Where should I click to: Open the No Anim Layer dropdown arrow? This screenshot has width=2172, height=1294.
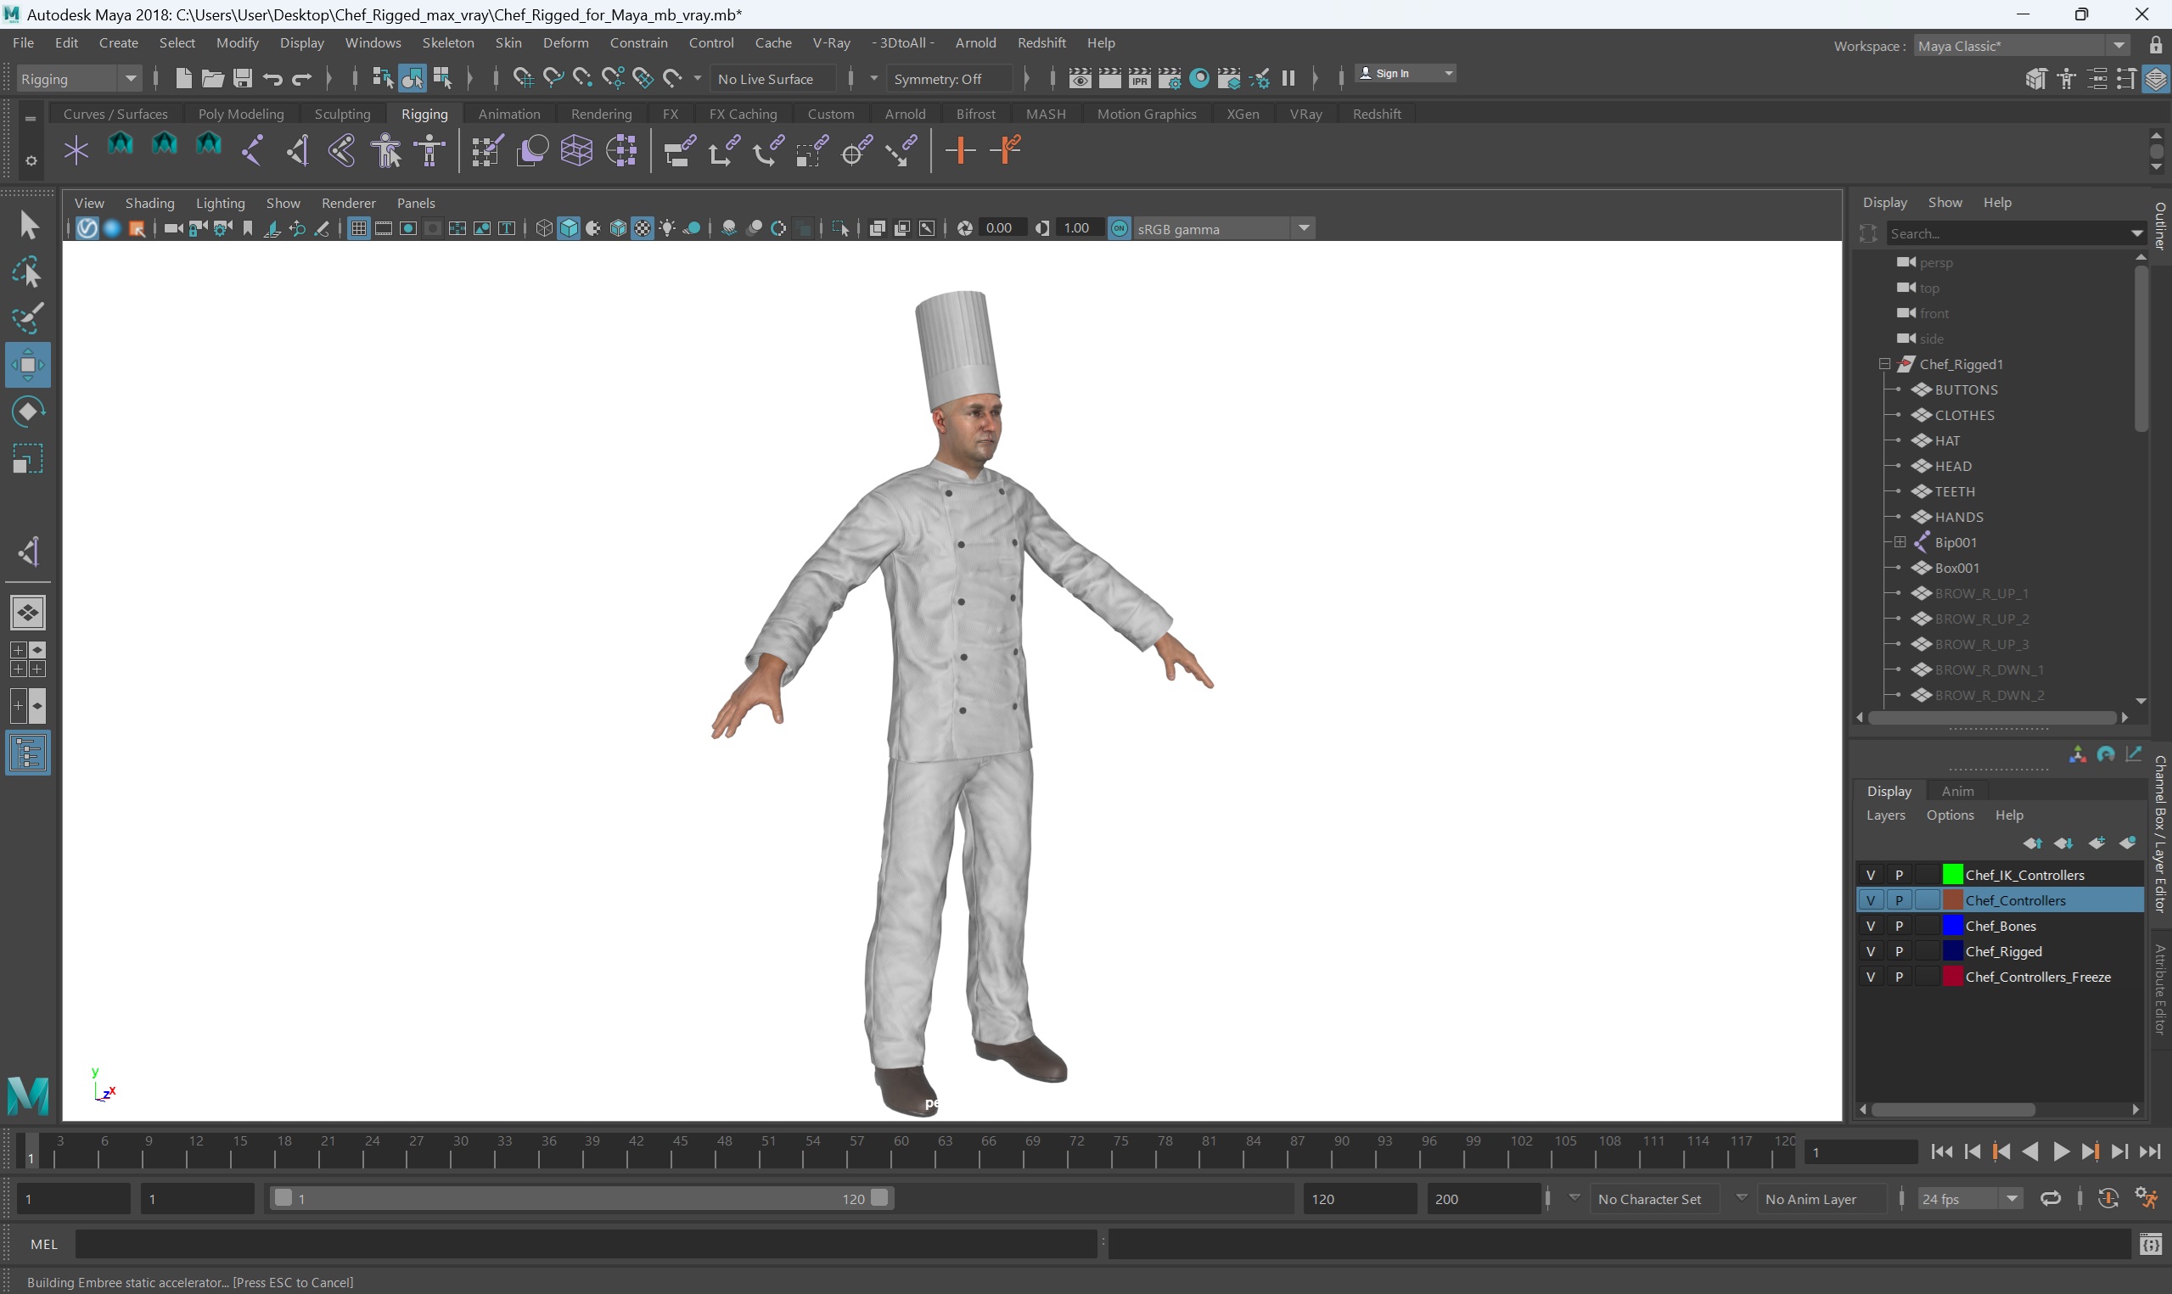click(x=1742, y=1197)
